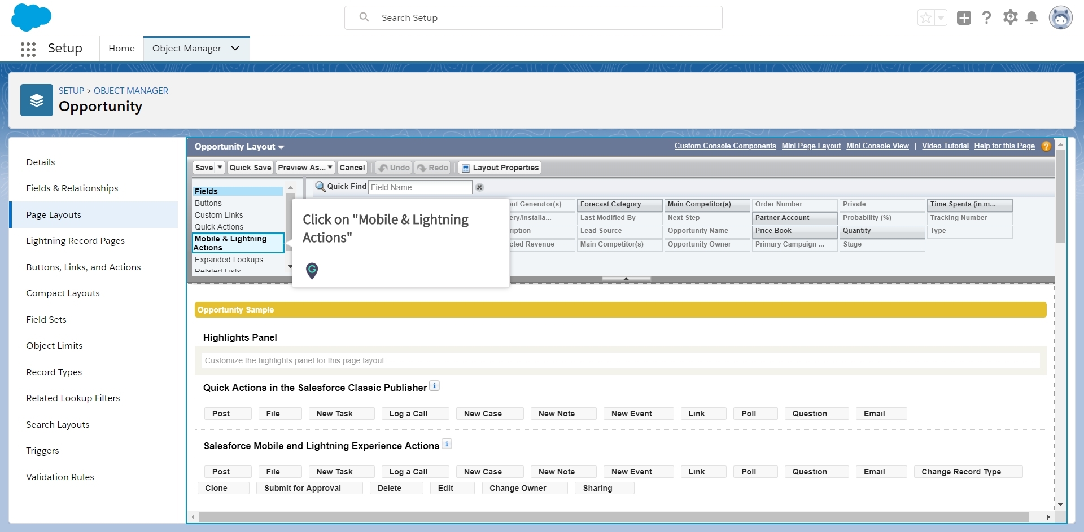Select Fields in the palette list
The height and width of the screenshot is (532, 1084).
point(237,191)
